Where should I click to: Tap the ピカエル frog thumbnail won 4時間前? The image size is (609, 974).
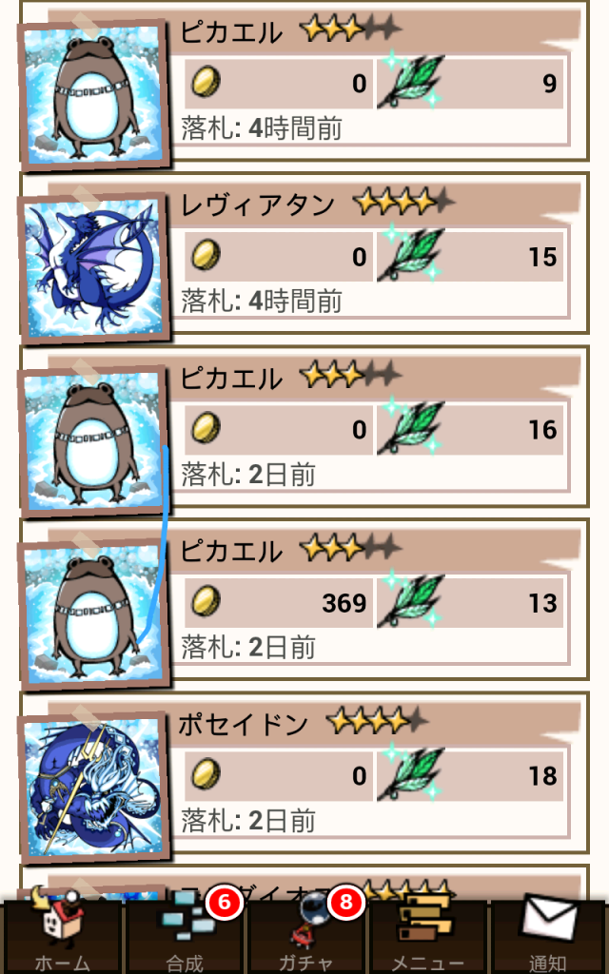93,95
